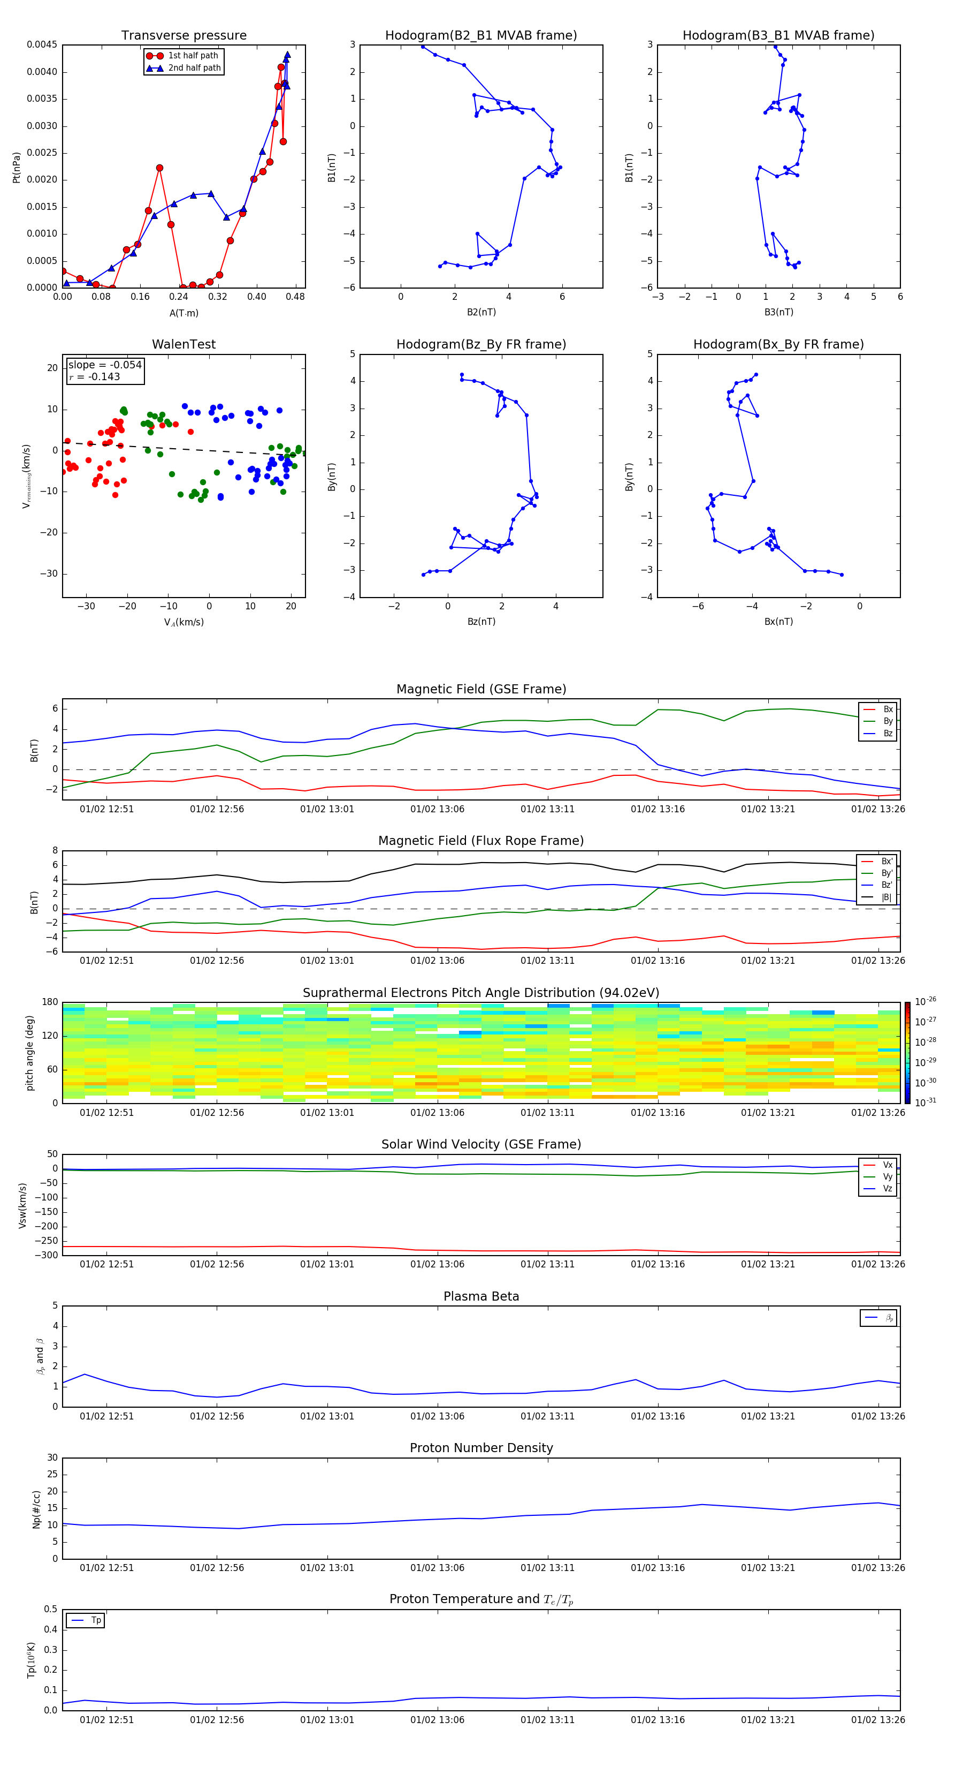Viewport: 963px width, 1767px height.
Task: Click the Vx legend entry
Action: tap(878, 1165)
